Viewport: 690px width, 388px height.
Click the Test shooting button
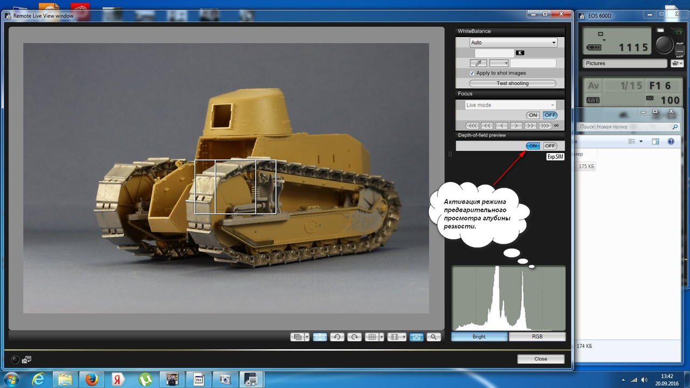tap(513, 84)
